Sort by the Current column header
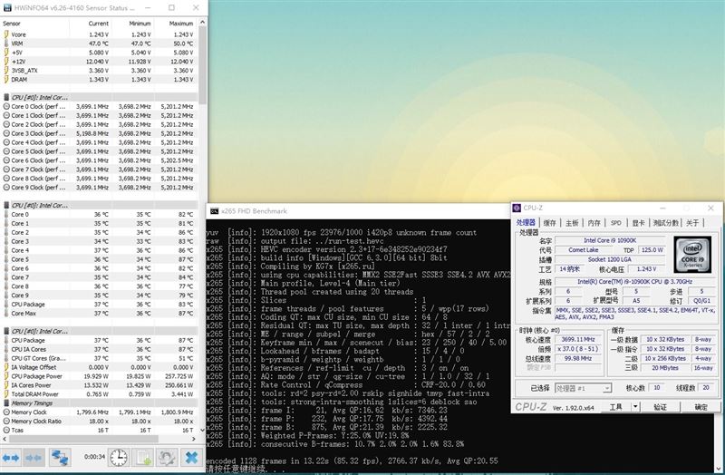 [90, 24]
